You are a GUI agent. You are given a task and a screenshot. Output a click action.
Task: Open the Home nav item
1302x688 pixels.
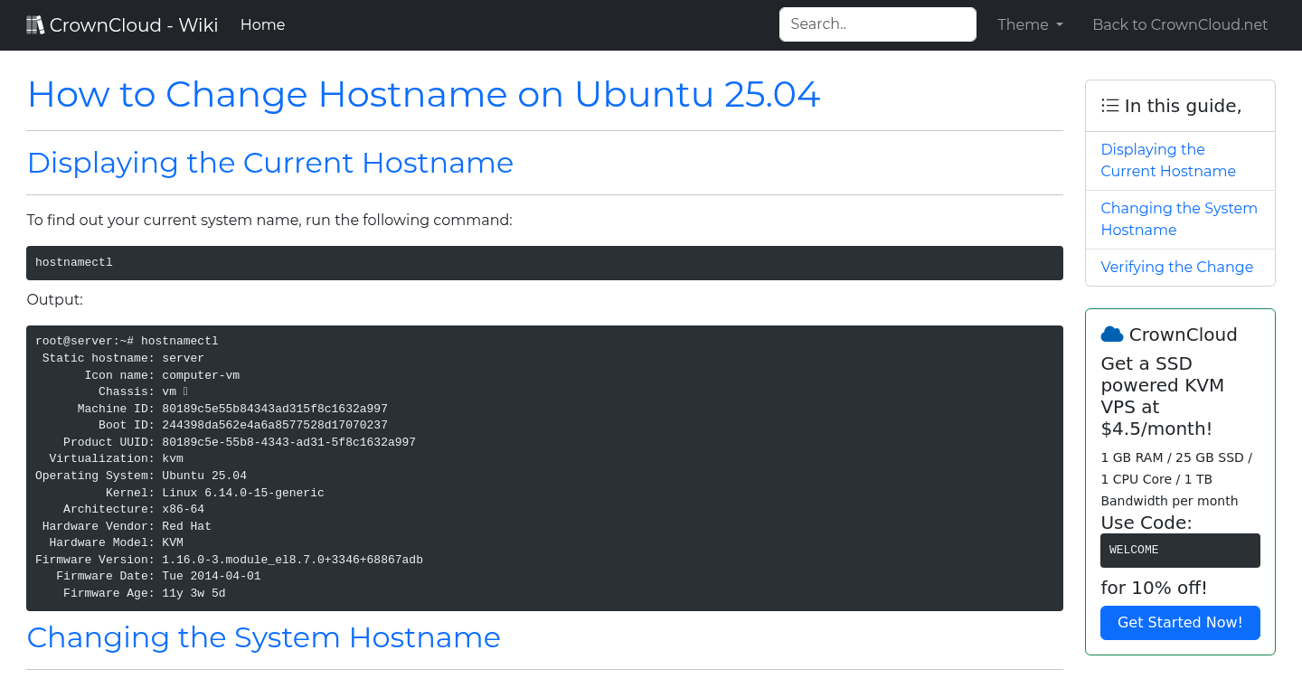coord(262,25)
